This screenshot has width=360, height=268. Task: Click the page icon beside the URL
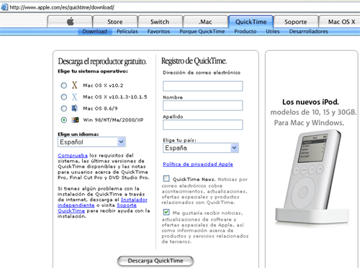click(x=4, y=7)
